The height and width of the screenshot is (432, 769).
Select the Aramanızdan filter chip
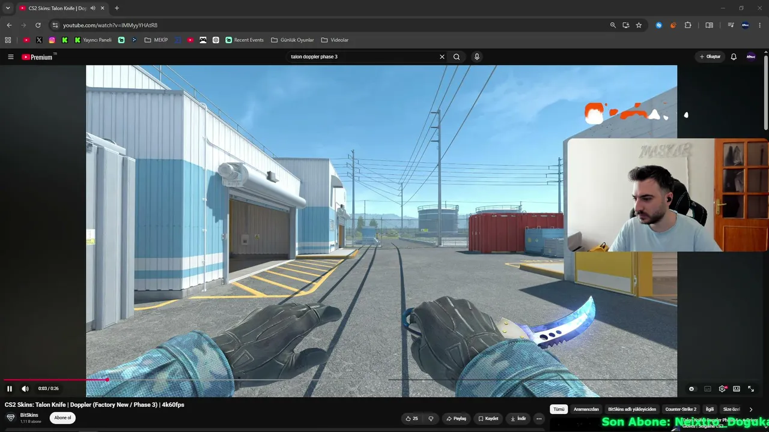click(x=586, y=409)
